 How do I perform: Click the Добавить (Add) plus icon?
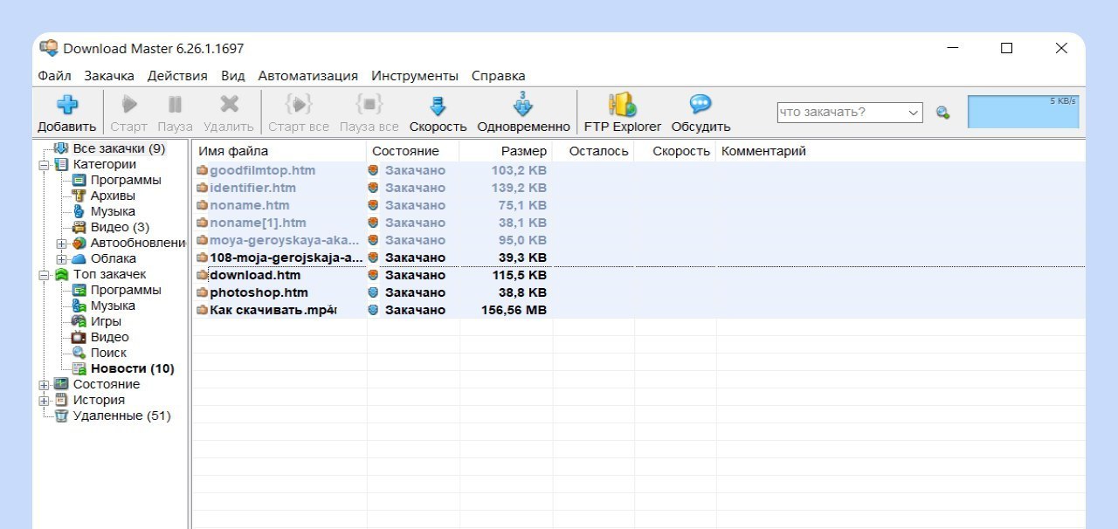pyautogui.click(x=67, y=106)
